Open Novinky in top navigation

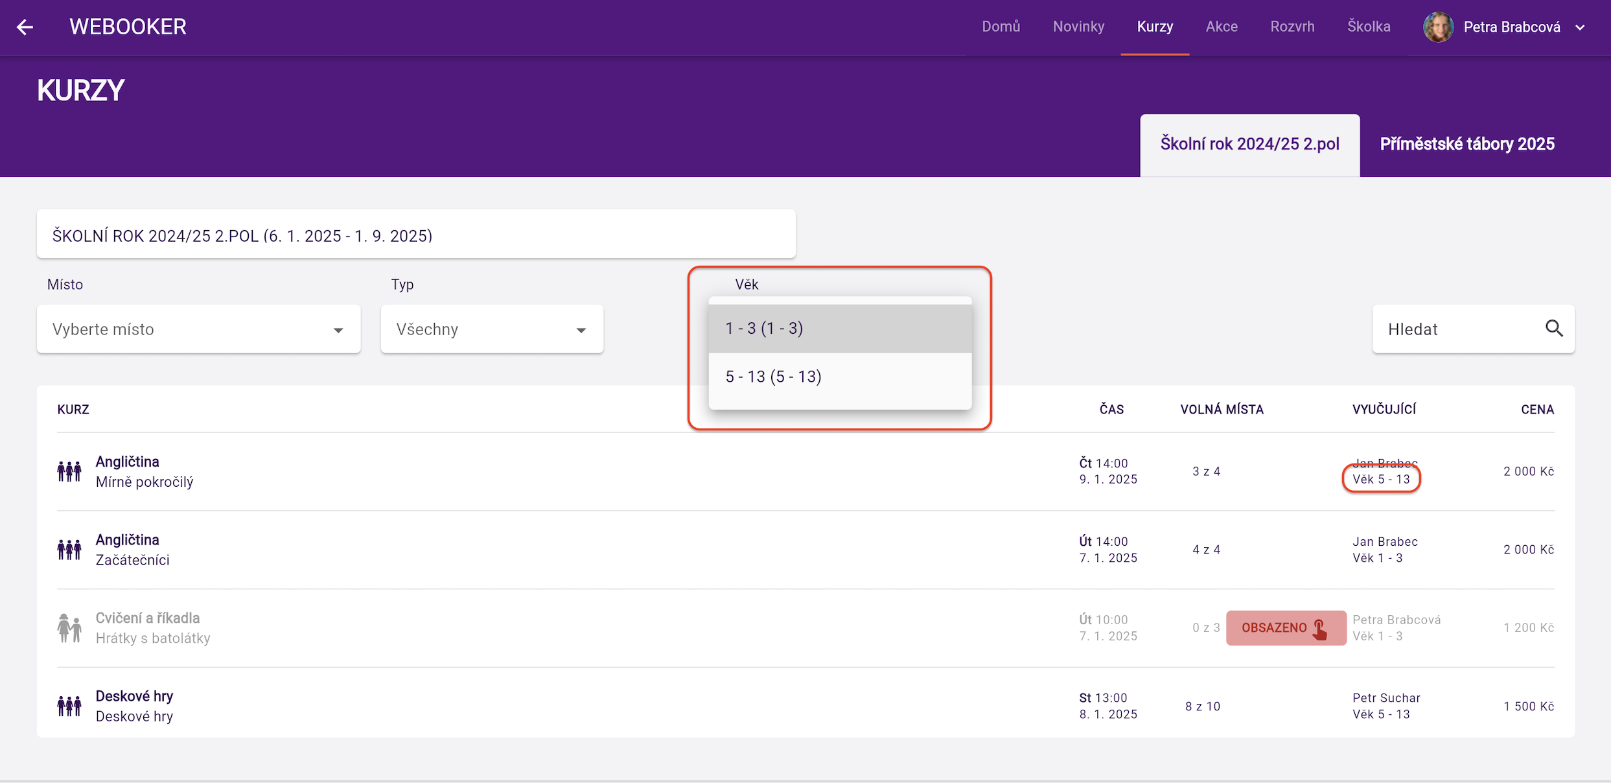[1078, 27]
